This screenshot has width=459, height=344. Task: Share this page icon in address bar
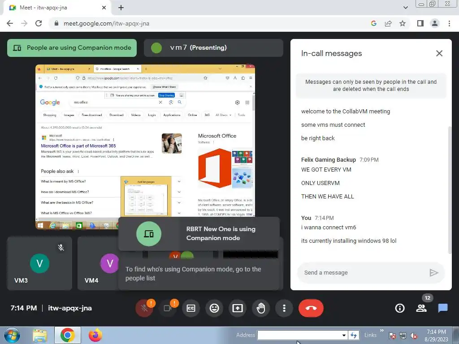pos(388,23)
